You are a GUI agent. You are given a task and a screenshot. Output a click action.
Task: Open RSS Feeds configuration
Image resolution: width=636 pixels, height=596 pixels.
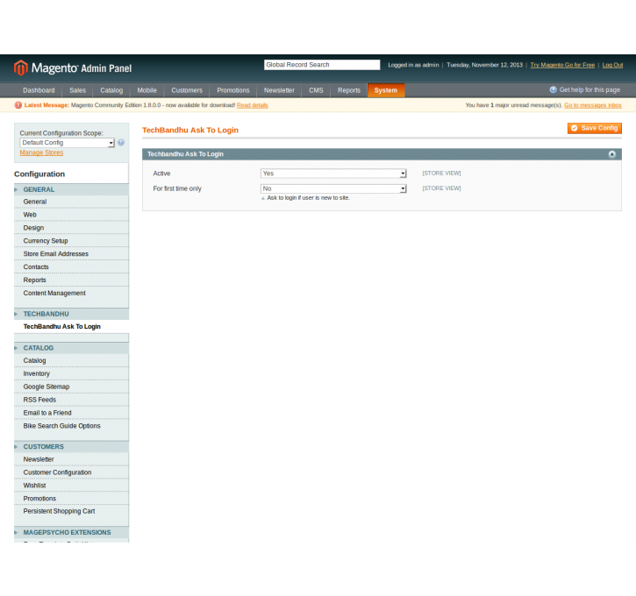tap(71, 400)
